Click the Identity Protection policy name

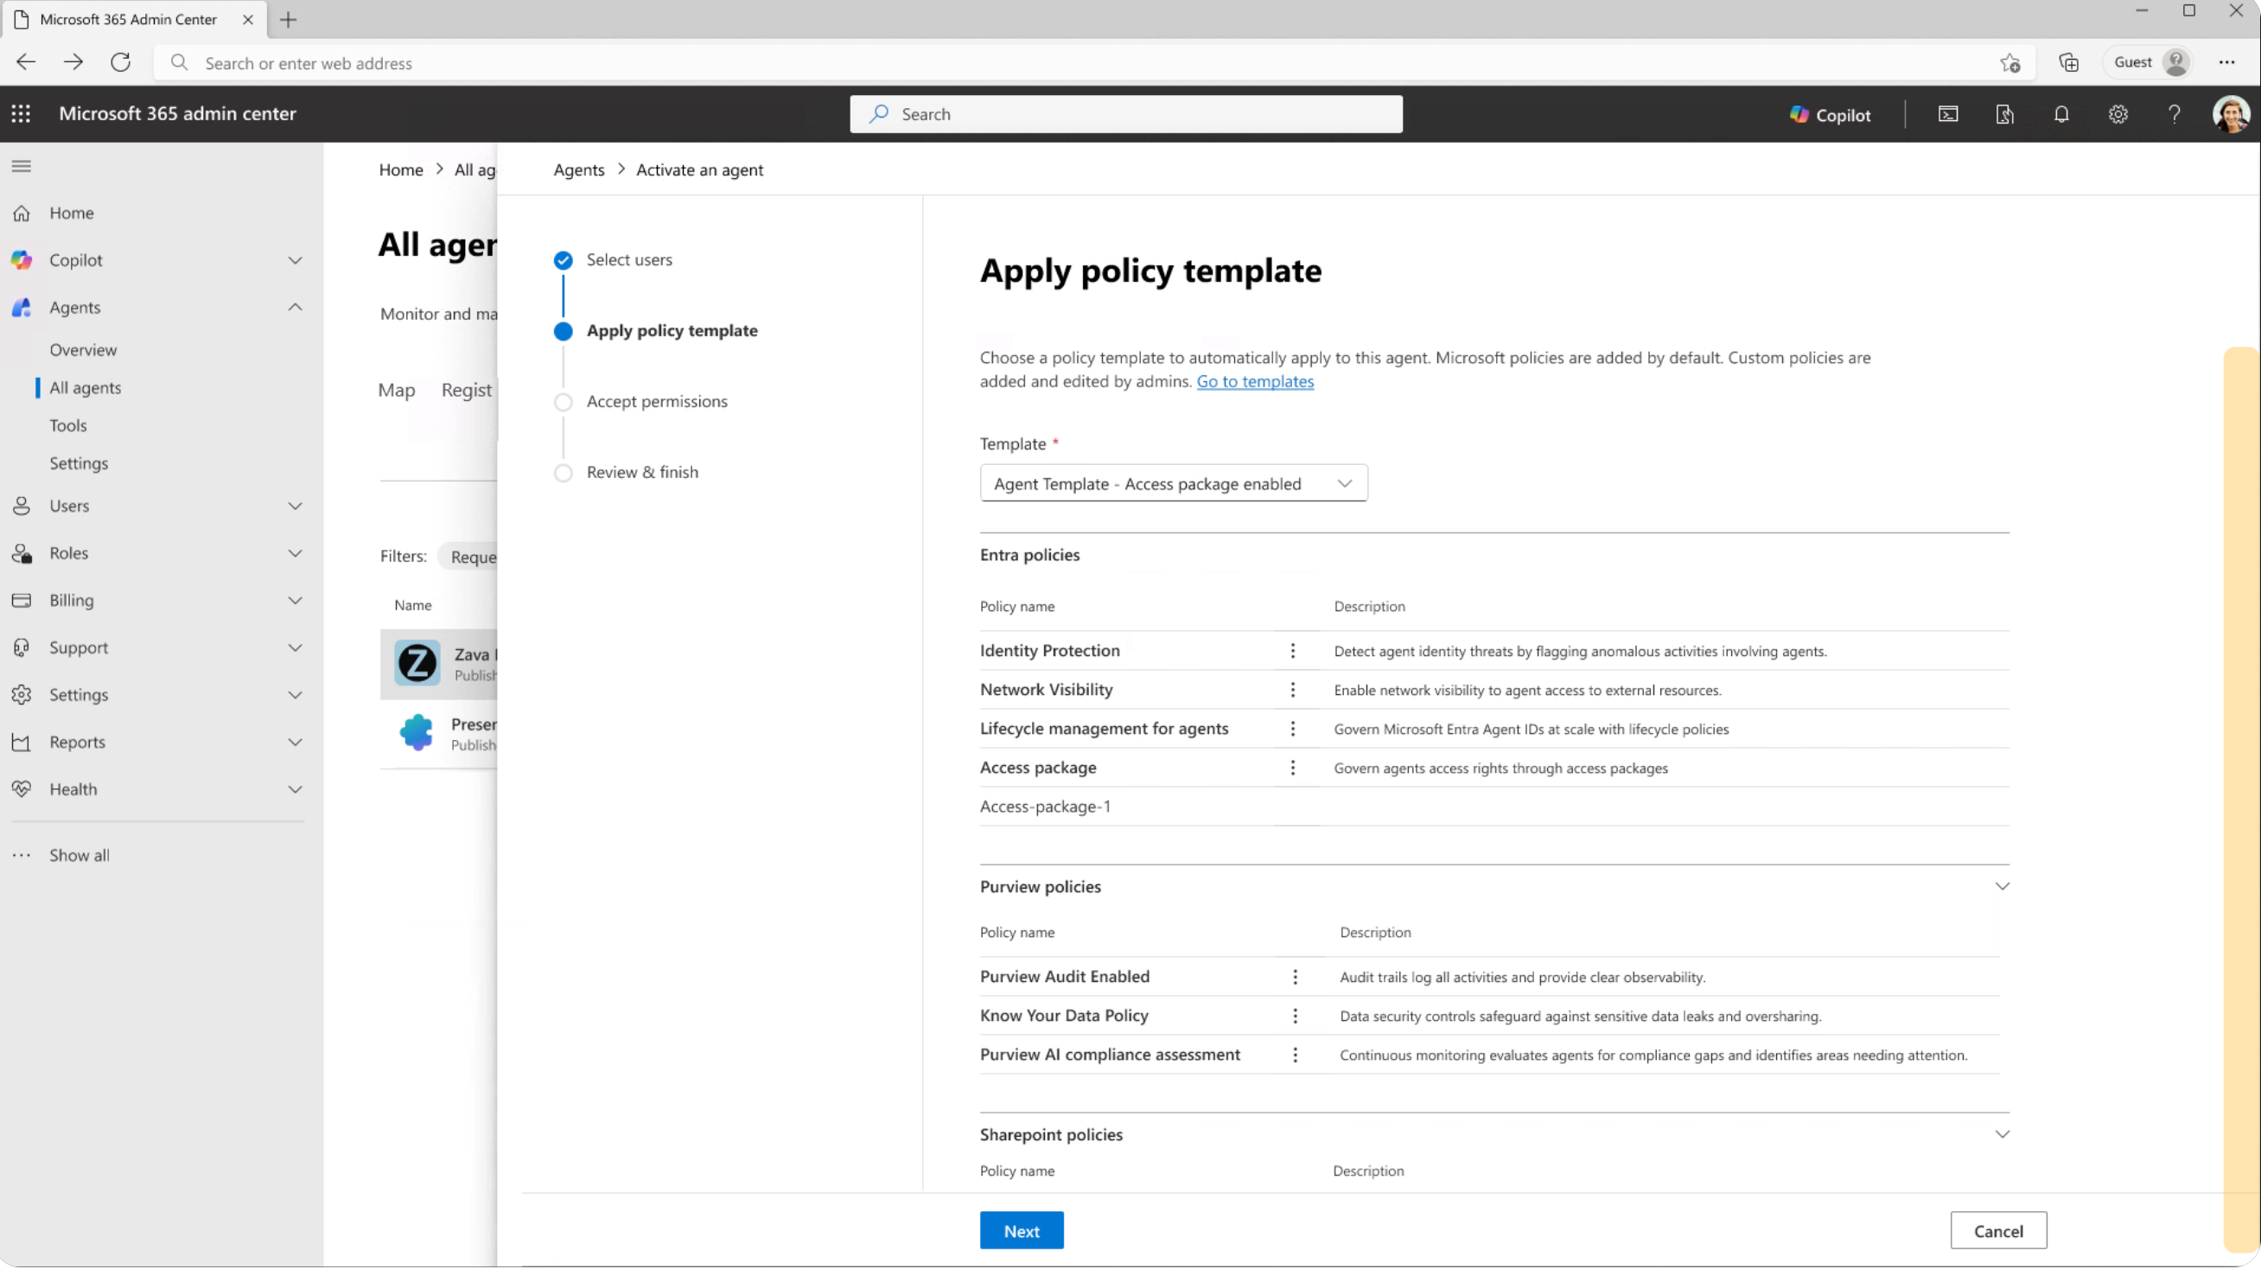(1050, 650)
